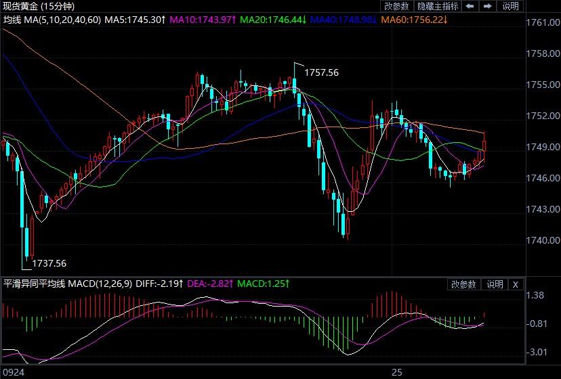This screenshot has height=379, width=561.
Task: Select the orange MA60:1756.22 legend label
Action: (x=414, y=20)
